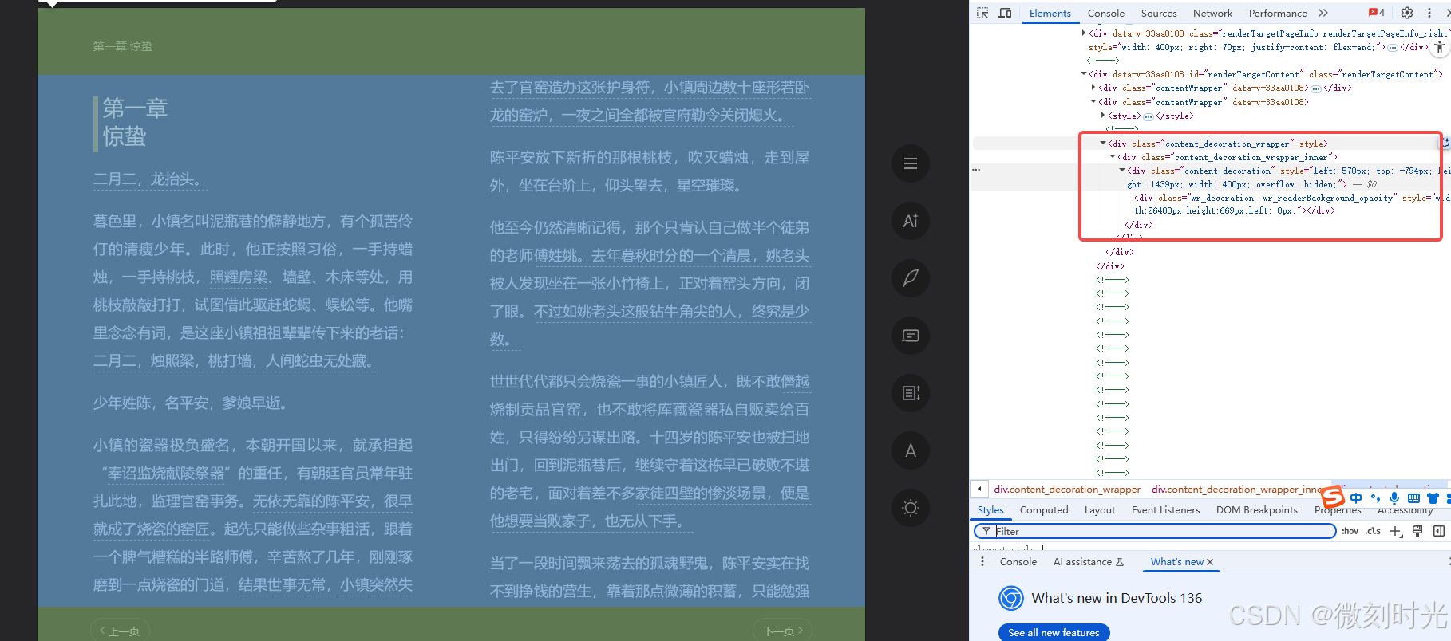This screenshot has height=641, width=1451.
Task: Select div.content_decoration_wrapper breadcrumb
Action: tap(1067, 490)
